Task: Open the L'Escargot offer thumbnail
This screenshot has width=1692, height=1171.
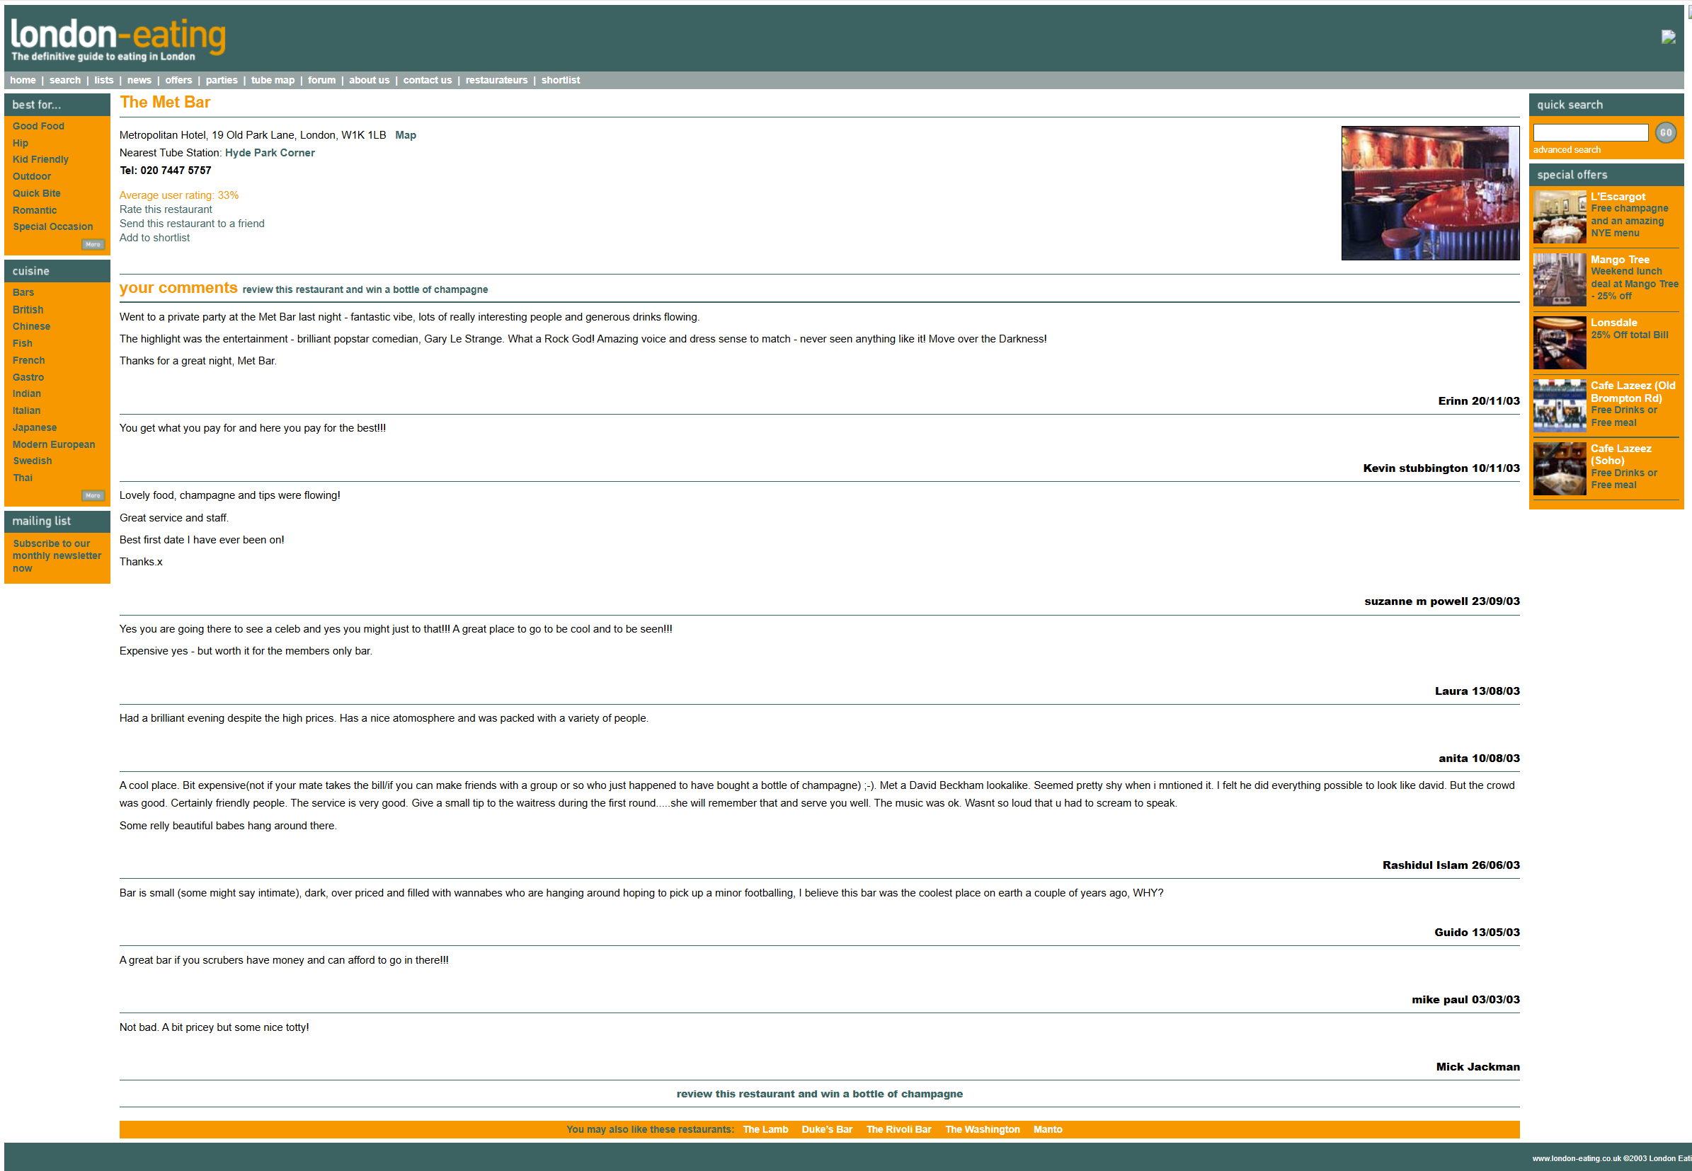Action: [1559, 217]
